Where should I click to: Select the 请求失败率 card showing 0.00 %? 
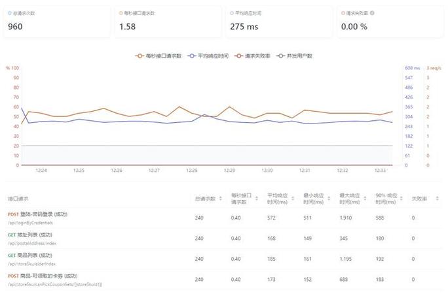390,22
